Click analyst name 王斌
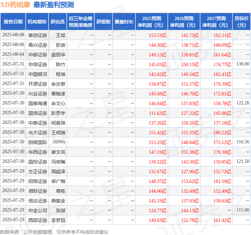The height and width of the screenshot is (235, 251). [61, 35]
